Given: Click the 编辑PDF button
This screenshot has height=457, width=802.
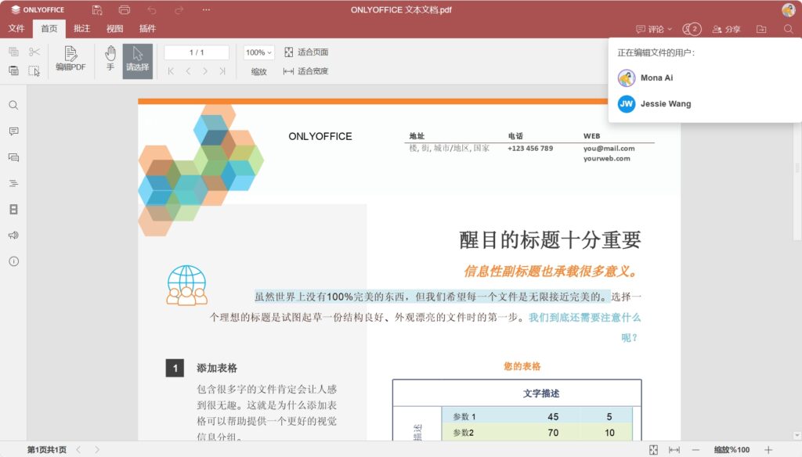Looking at the screenshot, I should [x=70, y=59].
